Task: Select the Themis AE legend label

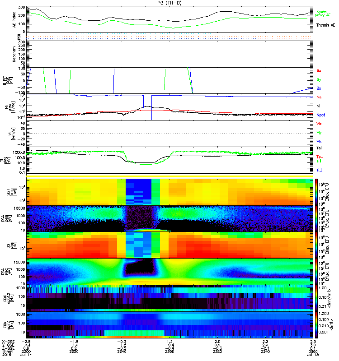Action: point(325,25)
